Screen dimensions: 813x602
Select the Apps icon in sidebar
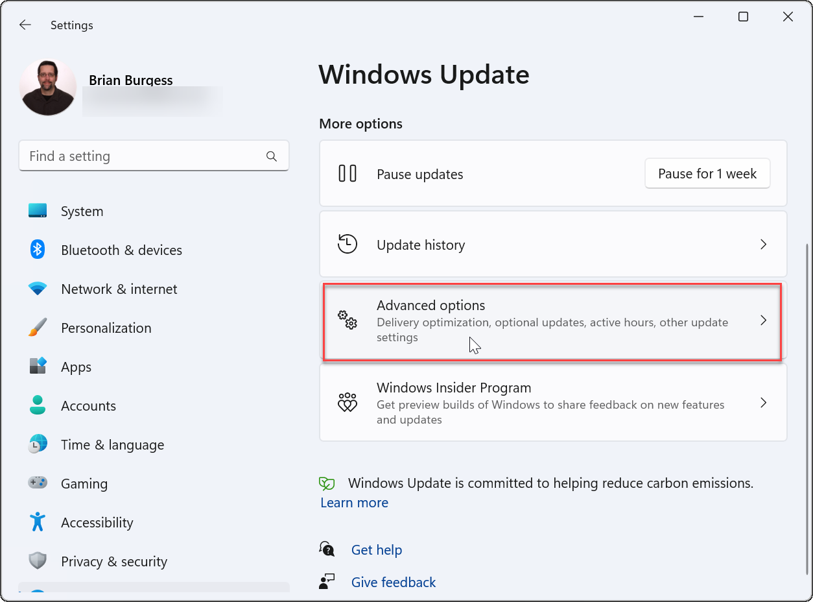click(x=38, y=367)
